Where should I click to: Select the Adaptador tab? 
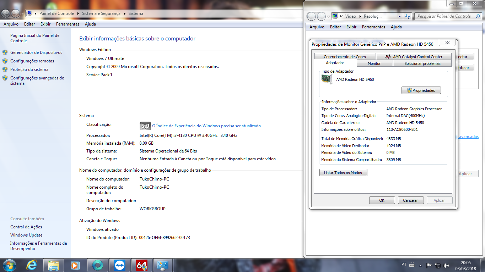[x=335, y=63]
